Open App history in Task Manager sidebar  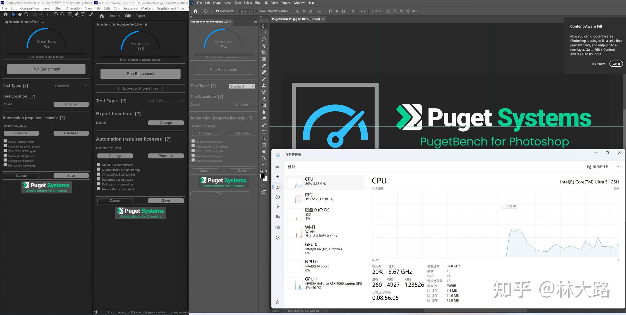coord(277,197)
